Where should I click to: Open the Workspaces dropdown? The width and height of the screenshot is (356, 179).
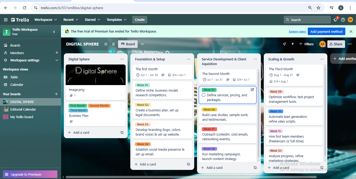(x=46, y=20)
